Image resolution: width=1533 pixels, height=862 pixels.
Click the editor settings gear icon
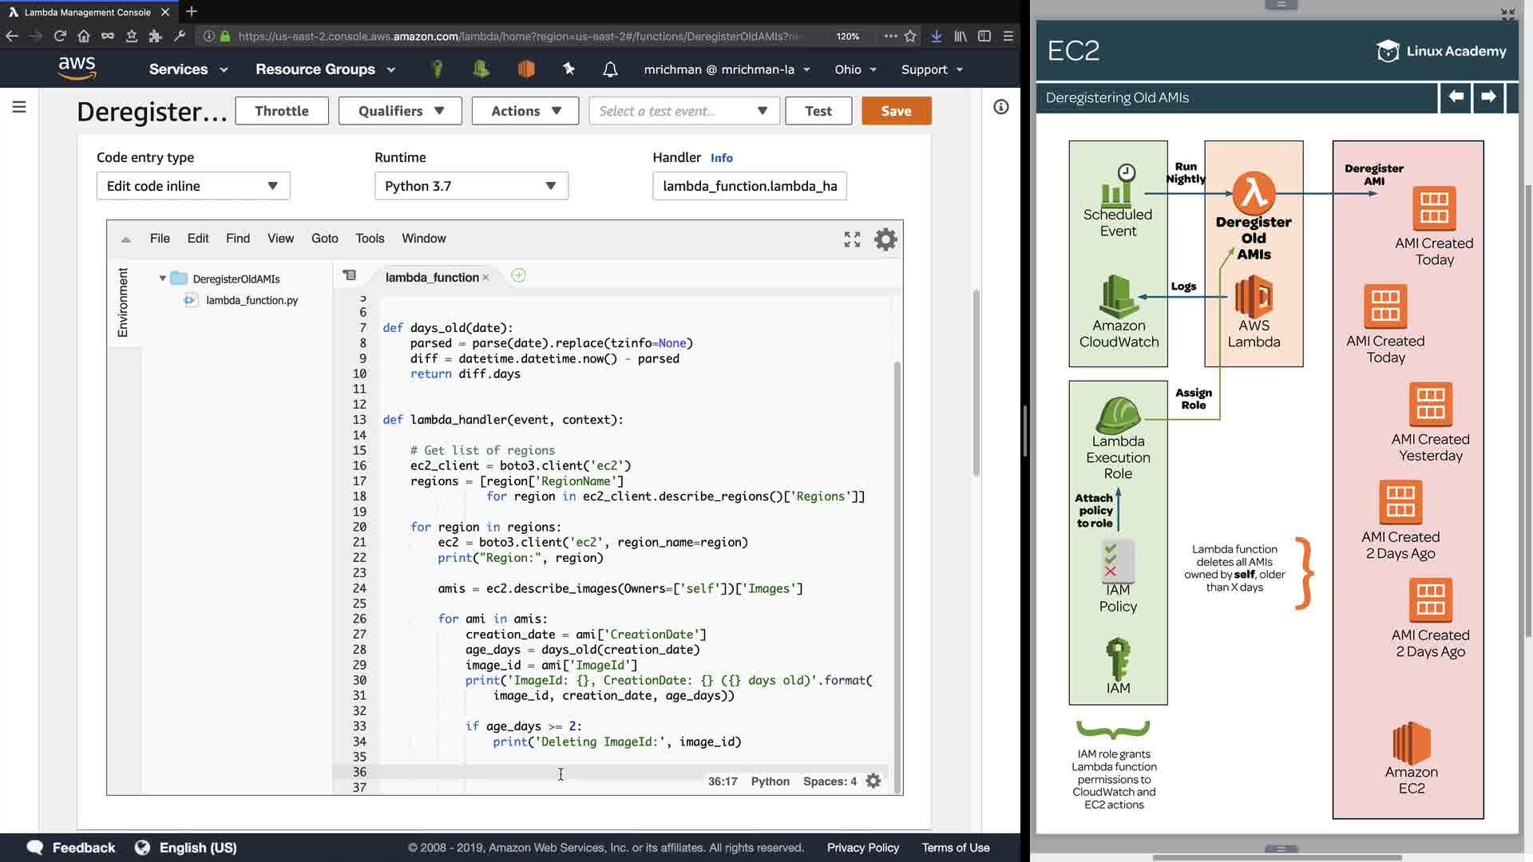tap(885, 239)
